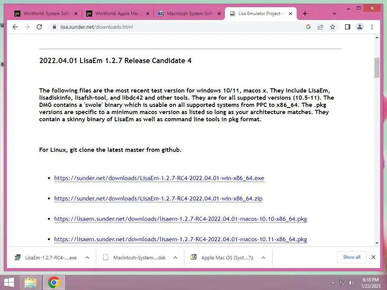Viewport: 387px width, 290px height.
Task: Open the Chrome three-dot menu
Action: point(372,27)
